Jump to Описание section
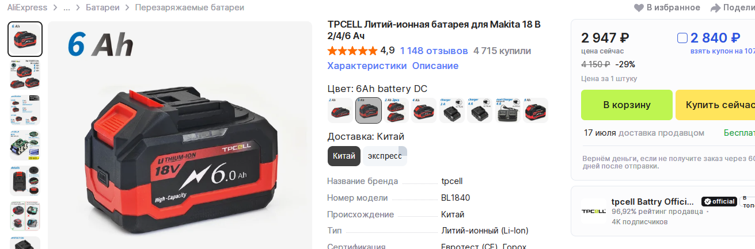The width and height of the screenshot is (755, 249). point(435,66)
